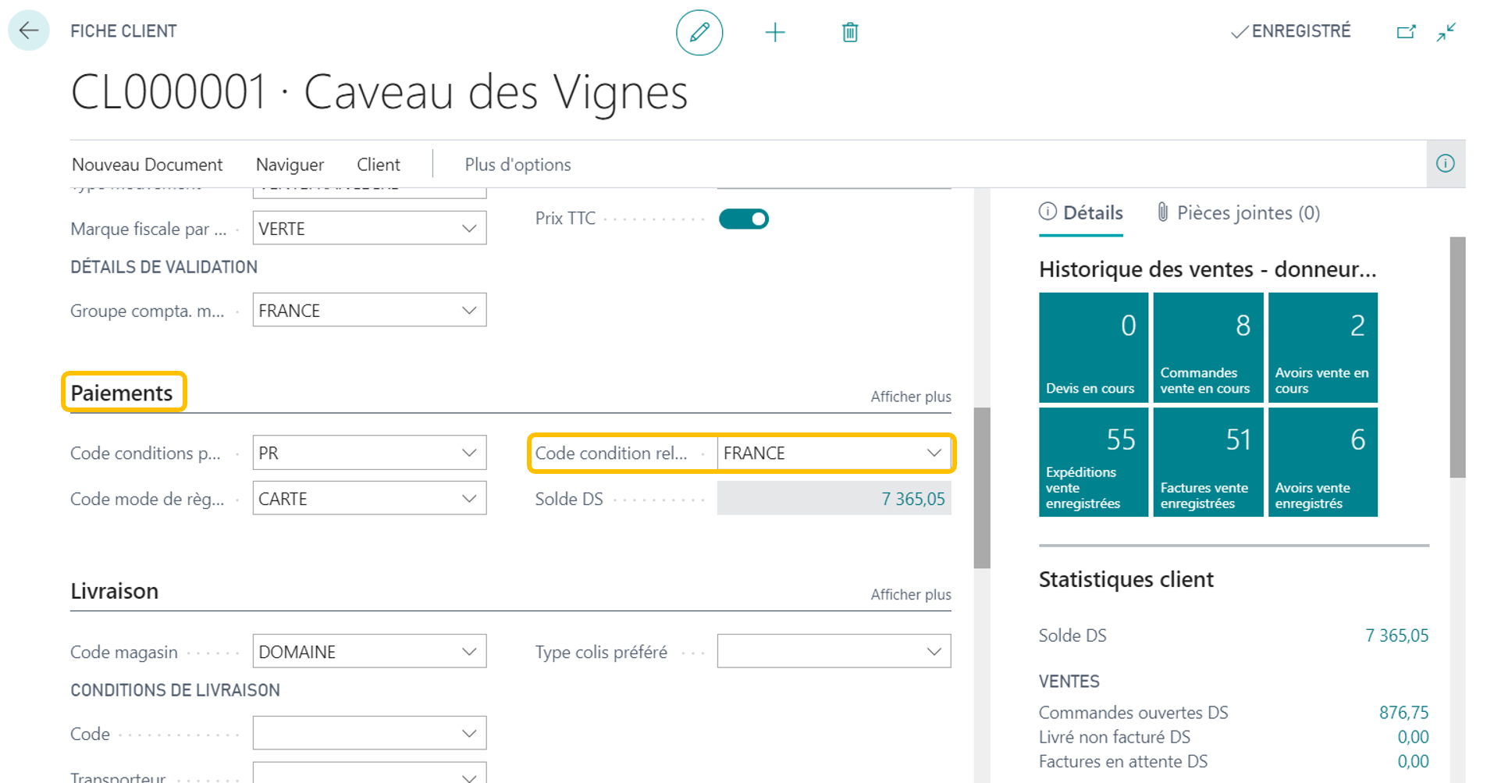Screen dimensions: 1494x783
Task: Toggle the Prix TTC switch
Action: click(743, 219)
